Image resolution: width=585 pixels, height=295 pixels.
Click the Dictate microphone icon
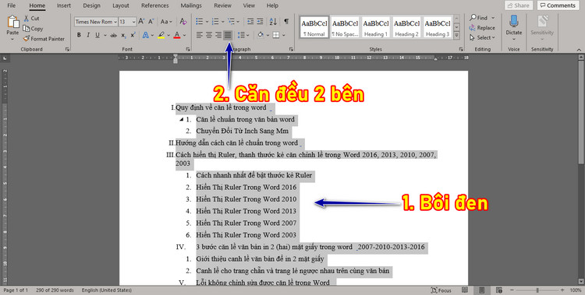coord(514,22)
